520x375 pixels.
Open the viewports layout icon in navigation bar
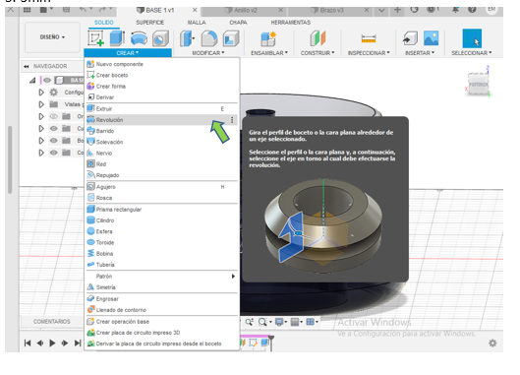tap(310, 322)
